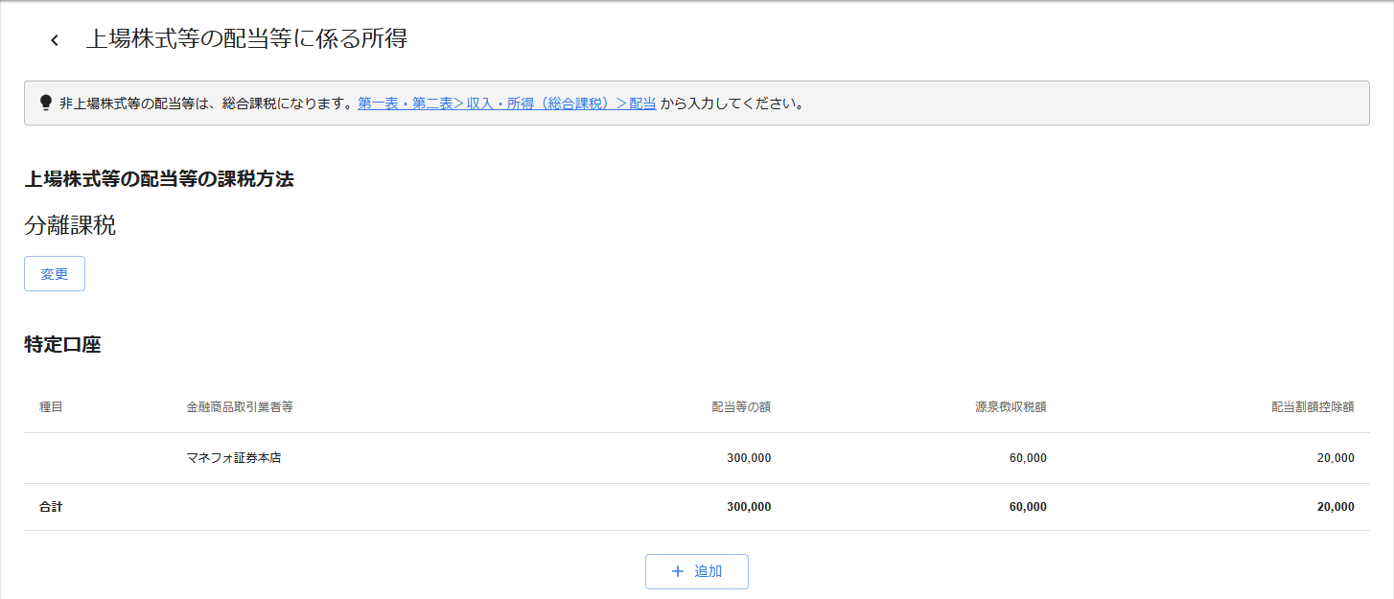The height and width of the screenshot is (599, 1394).
Task: Click the 20,000 deduction in マネフォ証券本店 row
Action: (1336, 458)
